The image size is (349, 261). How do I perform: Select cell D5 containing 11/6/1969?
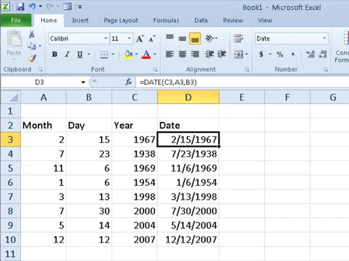coord(189,168)
